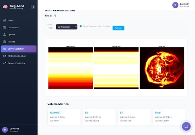
Task: Click the 2D Visualization eye icon
Action: click(5, 49)
